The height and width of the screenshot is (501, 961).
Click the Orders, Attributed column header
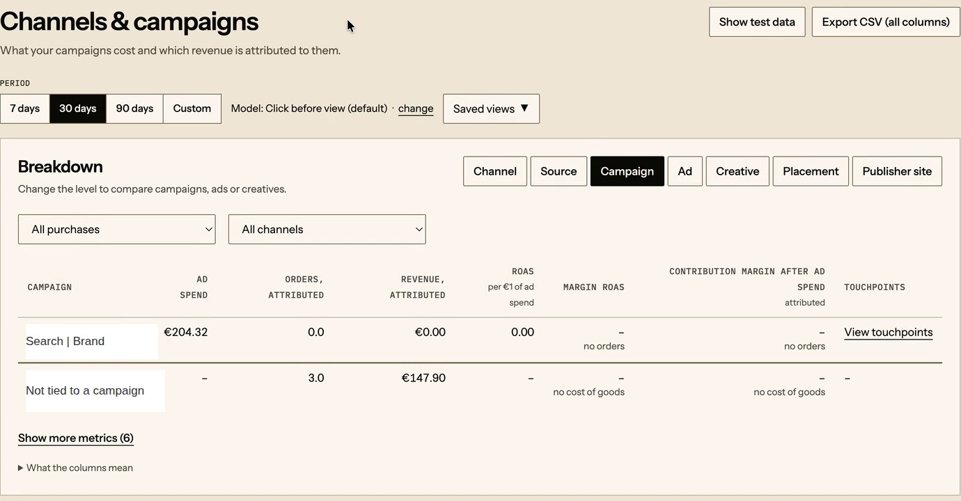(296, 287)
